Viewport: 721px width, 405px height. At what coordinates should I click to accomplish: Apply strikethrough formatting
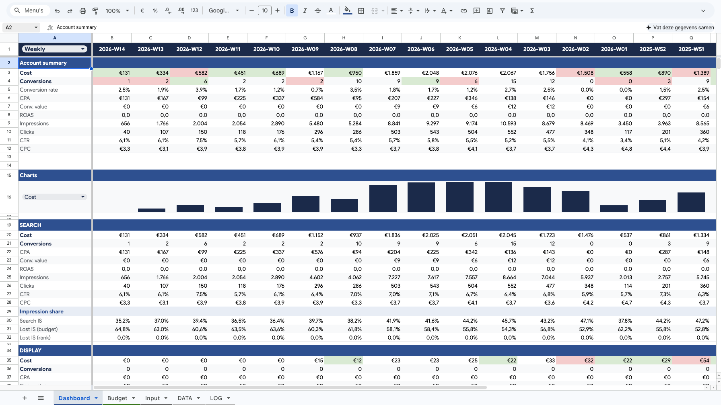point(318,11)
